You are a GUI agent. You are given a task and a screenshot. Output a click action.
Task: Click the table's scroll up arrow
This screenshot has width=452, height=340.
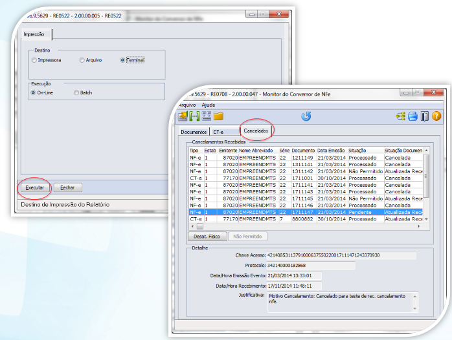pos(426,151)
